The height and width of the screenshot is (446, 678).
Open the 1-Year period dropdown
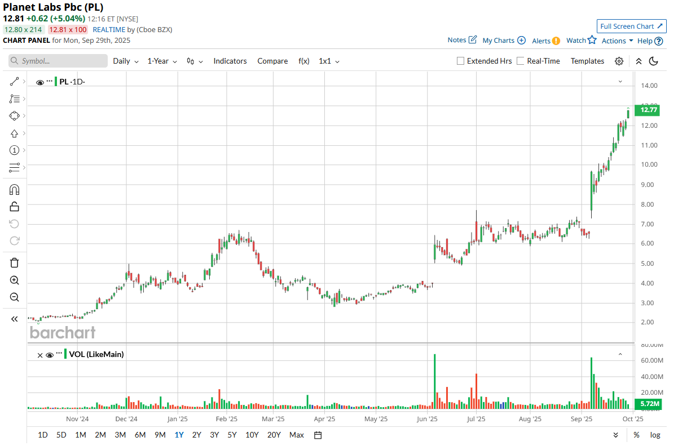tap(162, 61)
